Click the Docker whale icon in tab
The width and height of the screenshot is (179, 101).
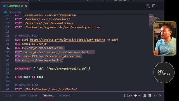(4, 6)
